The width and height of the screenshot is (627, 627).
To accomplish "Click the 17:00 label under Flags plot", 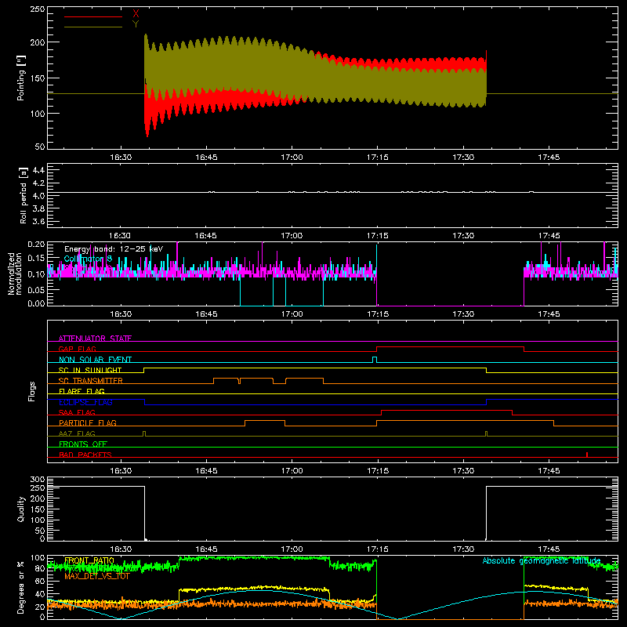I will 292,471.
